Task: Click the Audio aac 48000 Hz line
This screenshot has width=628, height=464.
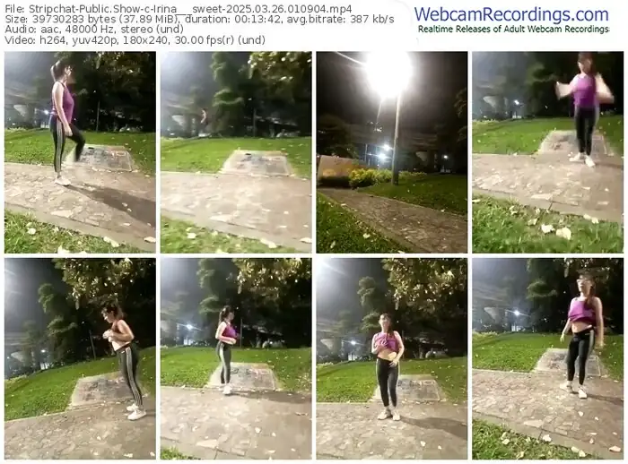Action: point(94,30)
